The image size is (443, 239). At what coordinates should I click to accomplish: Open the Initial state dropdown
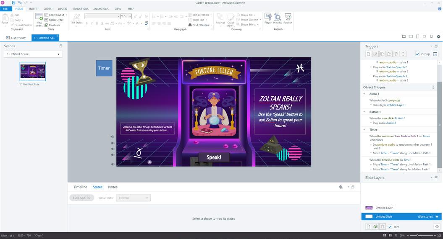click(134, 198)
